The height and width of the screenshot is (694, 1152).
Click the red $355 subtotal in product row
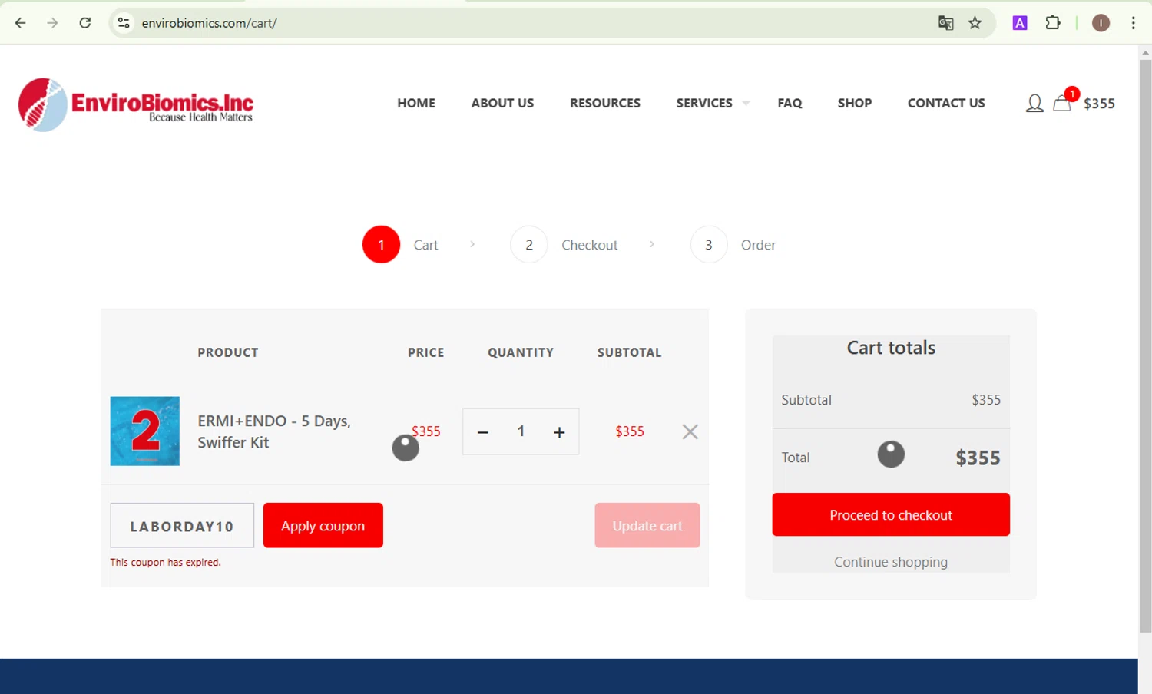click(x=630, y=431)
